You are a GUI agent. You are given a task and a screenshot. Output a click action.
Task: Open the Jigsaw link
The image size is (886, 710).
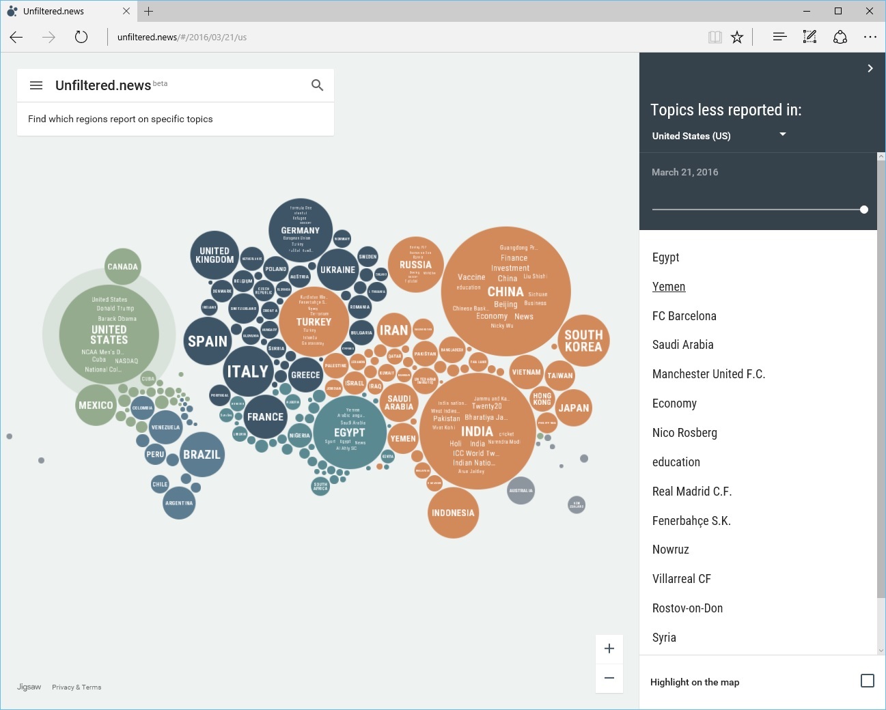click(29, 687)
